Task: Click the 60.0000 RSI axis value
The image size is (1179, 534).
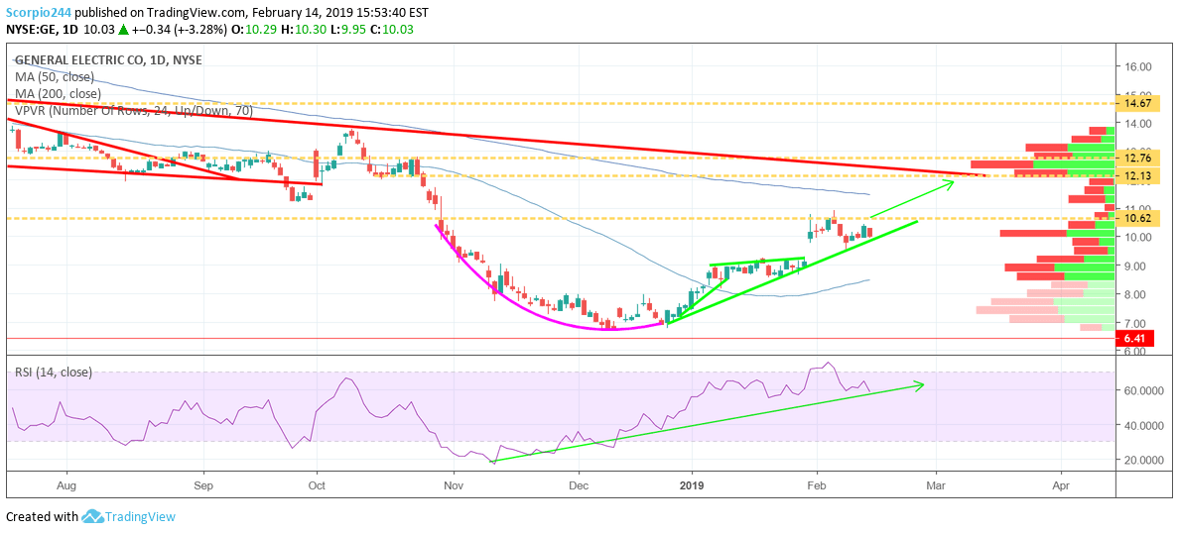Action: (x=1145, y=390)
